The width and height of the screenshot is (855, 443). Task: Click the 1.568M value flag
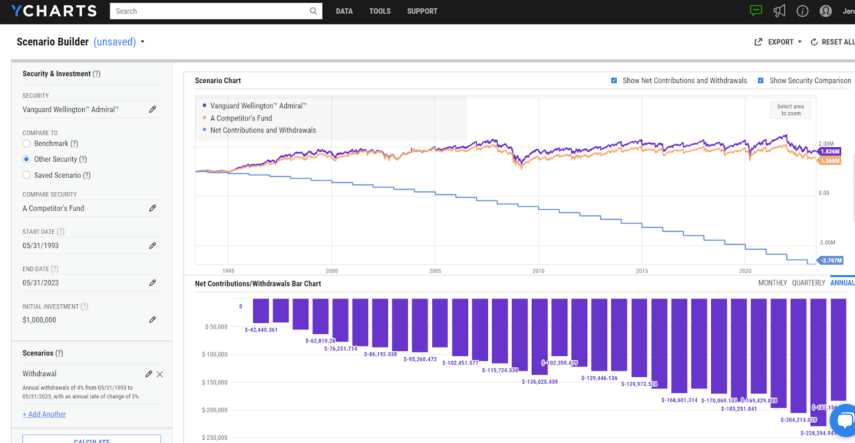(x=829, y=161)
